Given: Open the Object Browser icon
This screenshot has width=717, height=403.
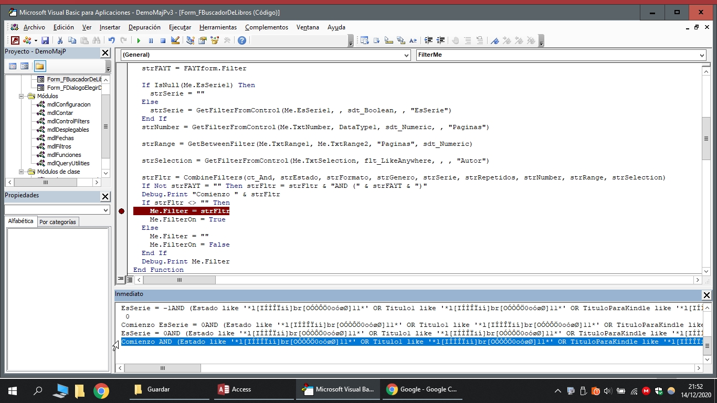Looking at the screenshot, I should (x=215, y=40).
